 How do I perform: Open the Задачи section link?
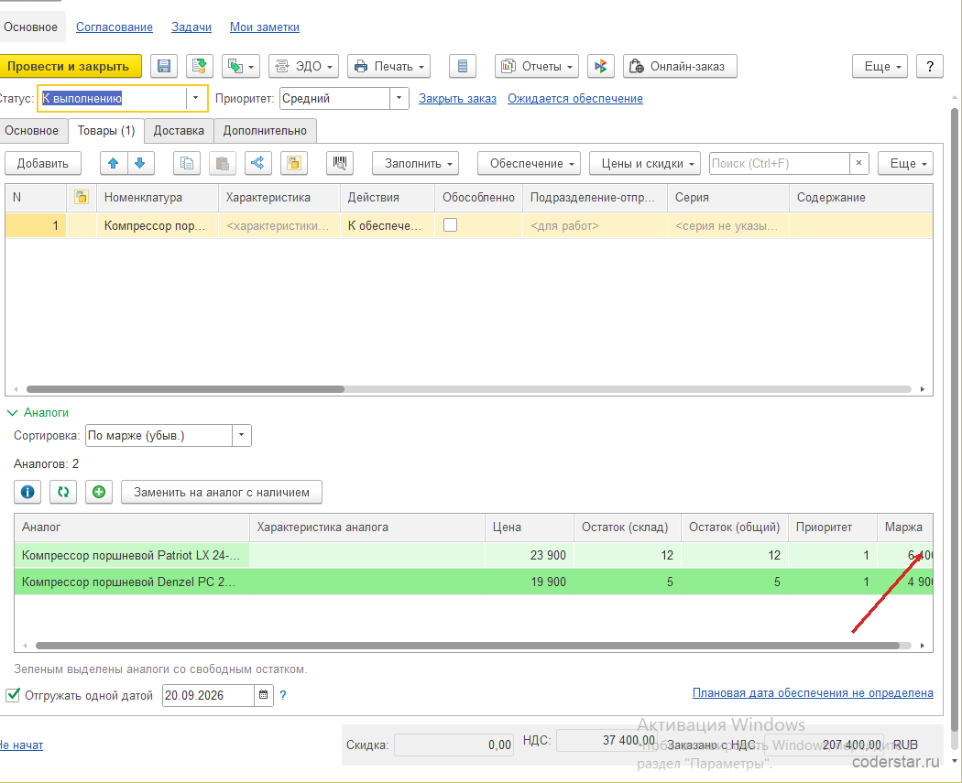tap(191, 27)
